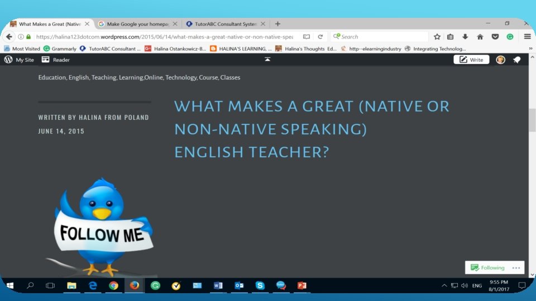Open WordPress notifications bell
Screen dimensions: 536x301
(516, 60)
